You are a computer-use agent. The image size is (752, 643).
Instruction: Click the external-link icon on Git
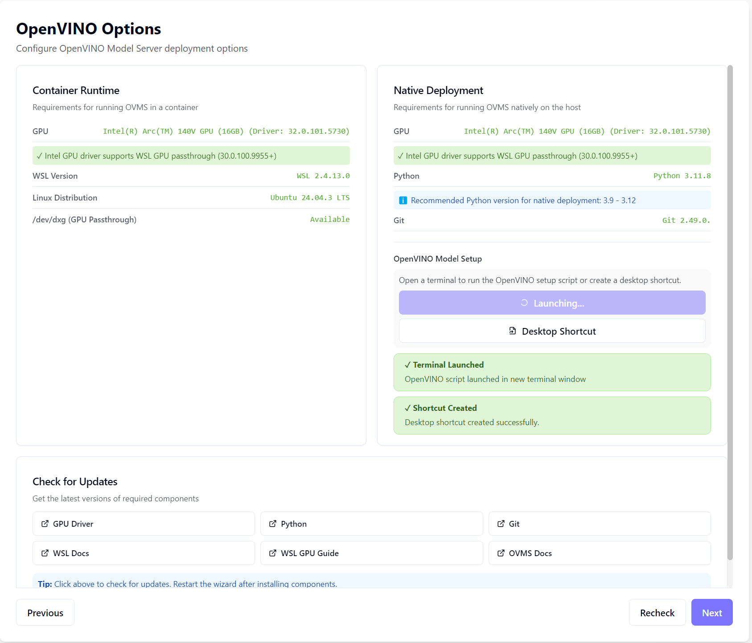[501, 524]
